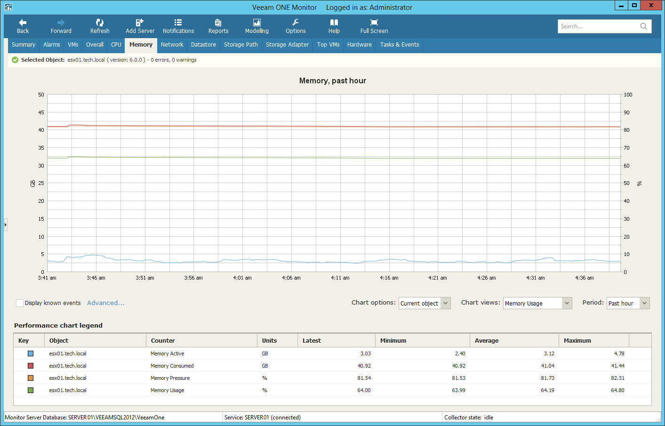Switch to the Summary tab
Viewport: 665px width, 426px height.
point(24,45)
